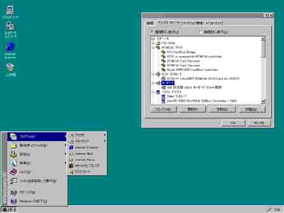
Task: Collapse the PCMCIA socket tree node
Action: pos(153,47)
